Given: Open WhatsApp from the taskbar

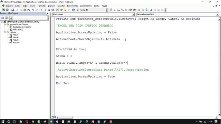Looking at the screenshot, I should (x=39, y=122).
